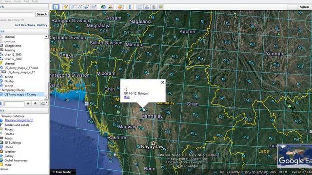Click the Print toolbar icon
Viewport: 312px width, 175px height.
pos(147,7)
